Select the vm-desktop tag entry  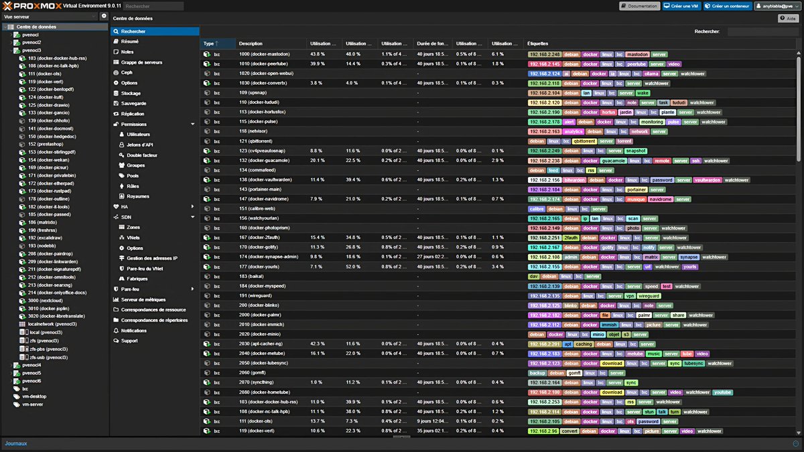tap(33, 396)
